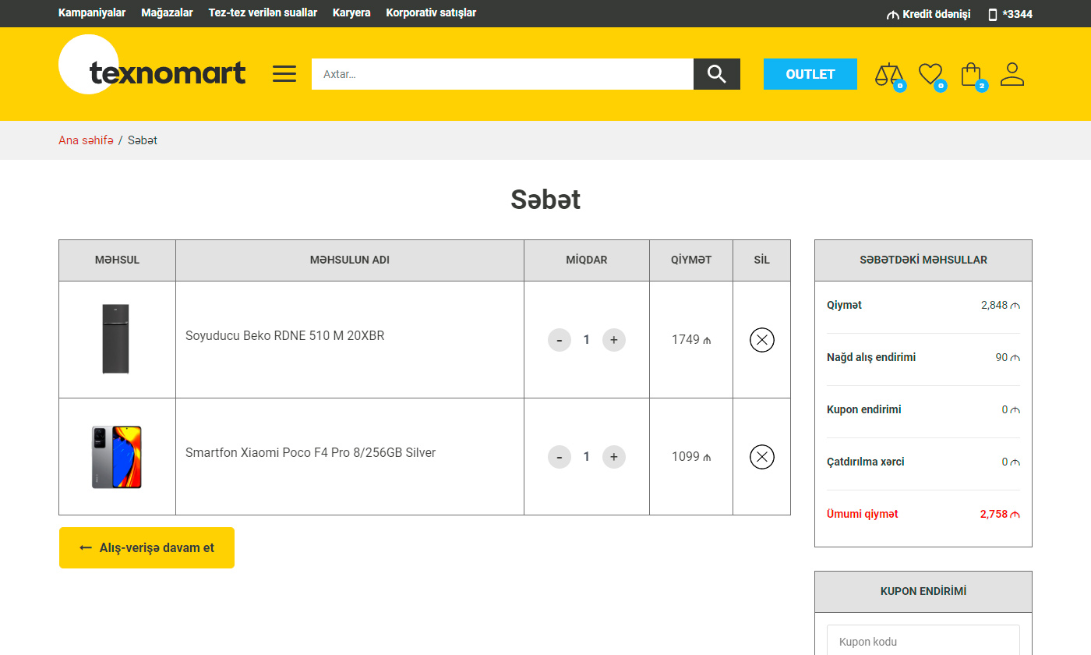
Task: Go to Mağazalar in top navigation
Action: [x=167, y=13]
